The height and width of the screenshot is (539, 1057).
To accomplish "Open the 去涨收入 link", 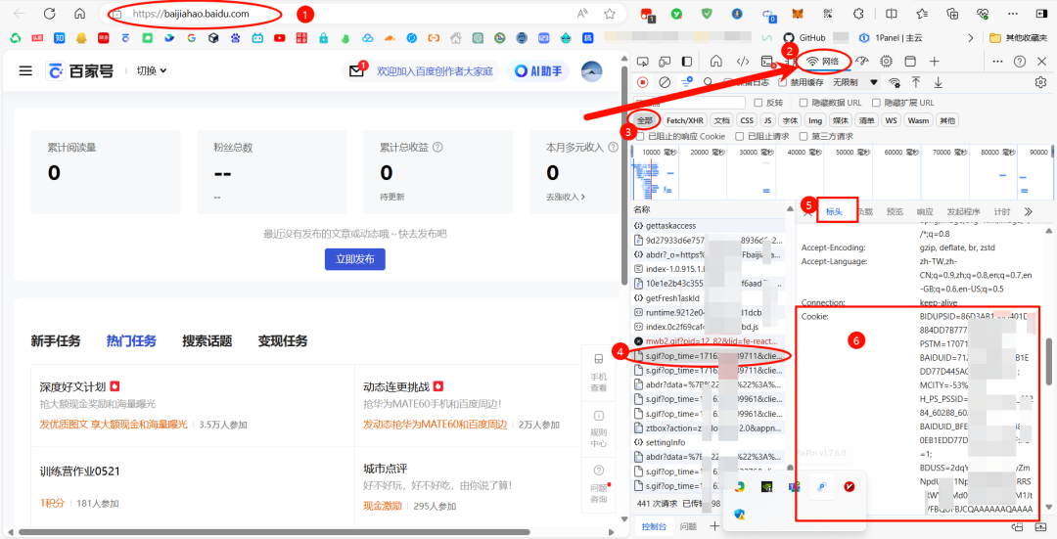I will [x=566, y=198].
